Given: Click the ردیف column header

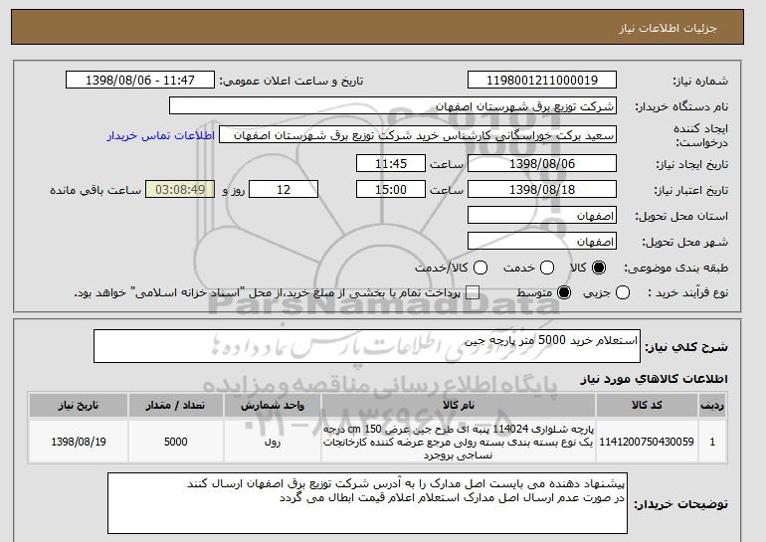Looking at the screenshot, I should [x=712, y=406].
